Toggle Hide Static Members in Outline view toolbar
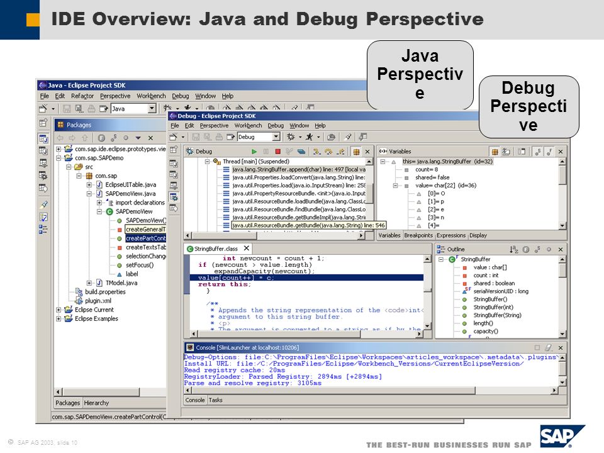The width and height of the screenshot is (604, 453). coord(537,249)
